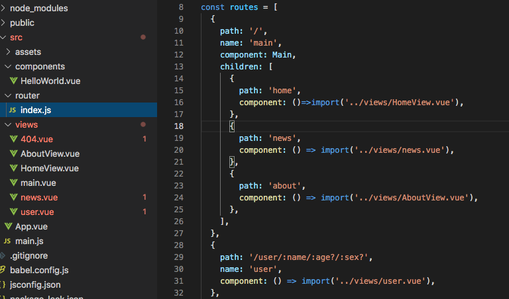Click name 'user' string on line 30

263,269
